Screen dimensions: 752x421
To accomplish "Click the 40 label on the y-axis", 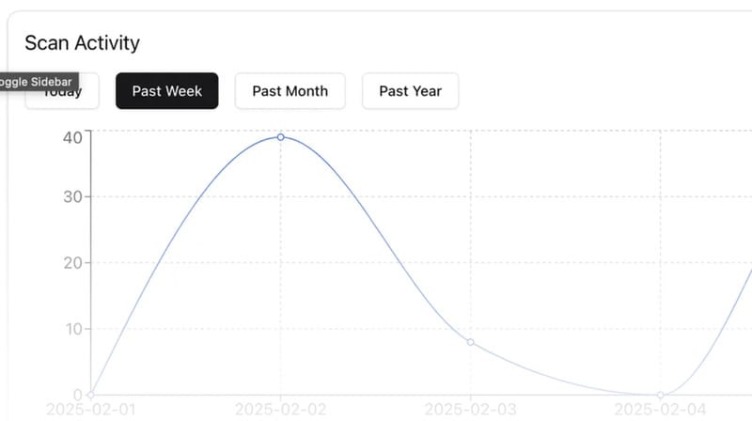I will (x=72, y=137).
